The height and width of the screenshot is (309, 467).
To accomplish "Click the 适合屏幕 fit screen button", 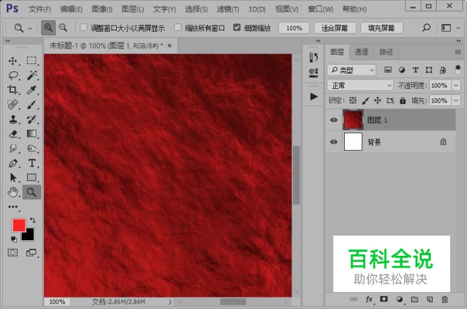I will (335, 28).
